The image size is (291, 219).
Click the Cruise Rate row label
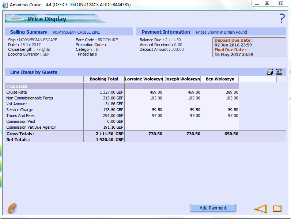(16, 92)
